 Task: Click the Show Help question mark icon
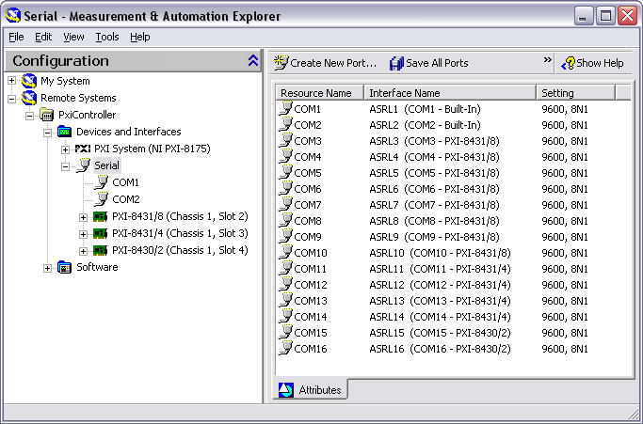click(x=569, y=63)
